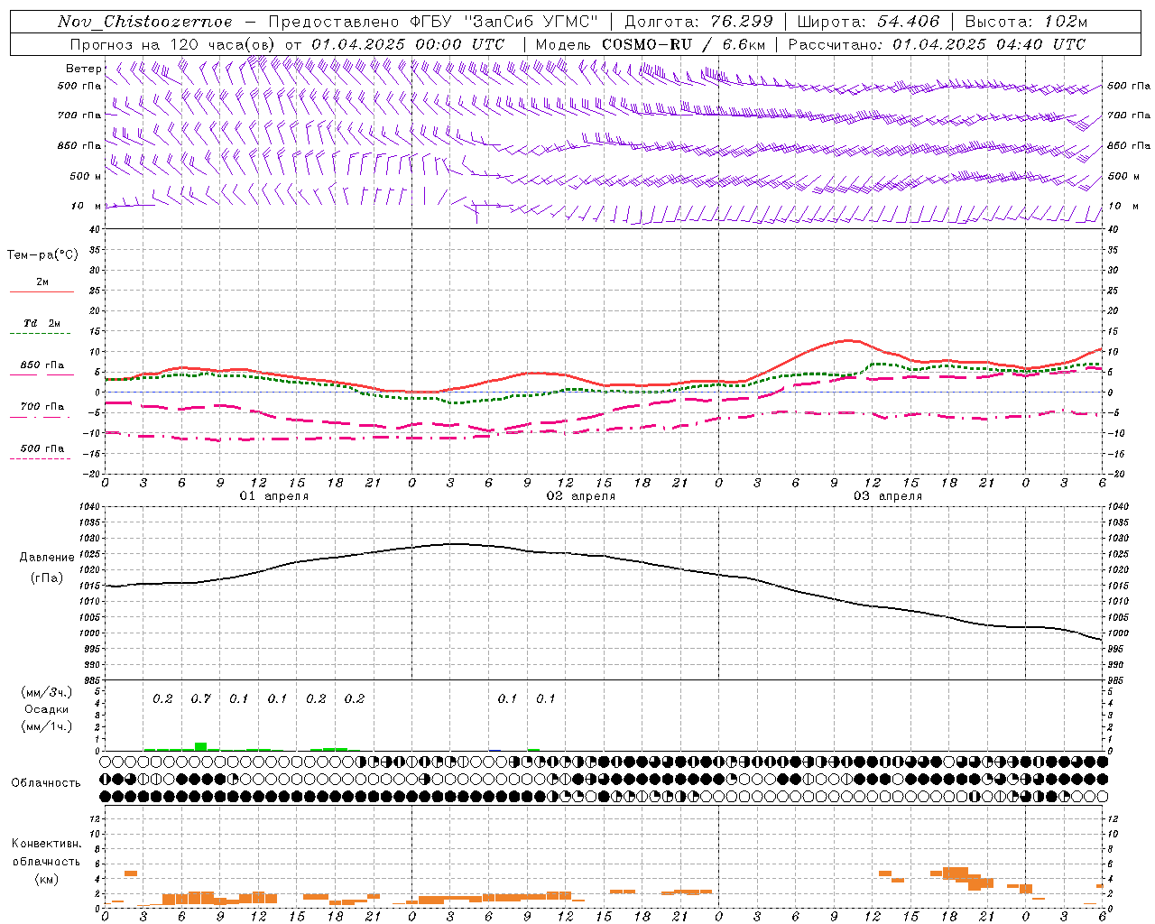Image resolution: width=1155 pixels, height=924 pixels.
Task: Click the Конвективн. облачность label
Action: click(46, 853)
